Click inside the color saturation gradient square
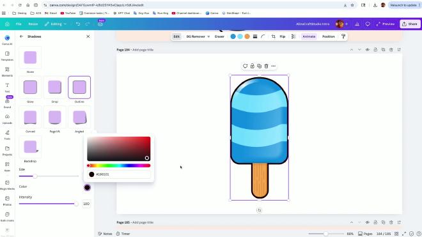Image resolution: width=422 pixels, height=237 pixels. pyautogui.click(x=119, y=149)
